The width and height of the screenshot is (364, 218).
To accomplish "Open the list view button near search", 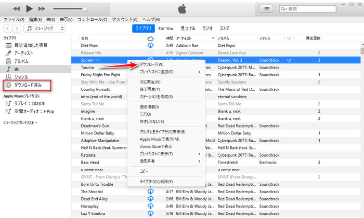I will pos(266,9).
